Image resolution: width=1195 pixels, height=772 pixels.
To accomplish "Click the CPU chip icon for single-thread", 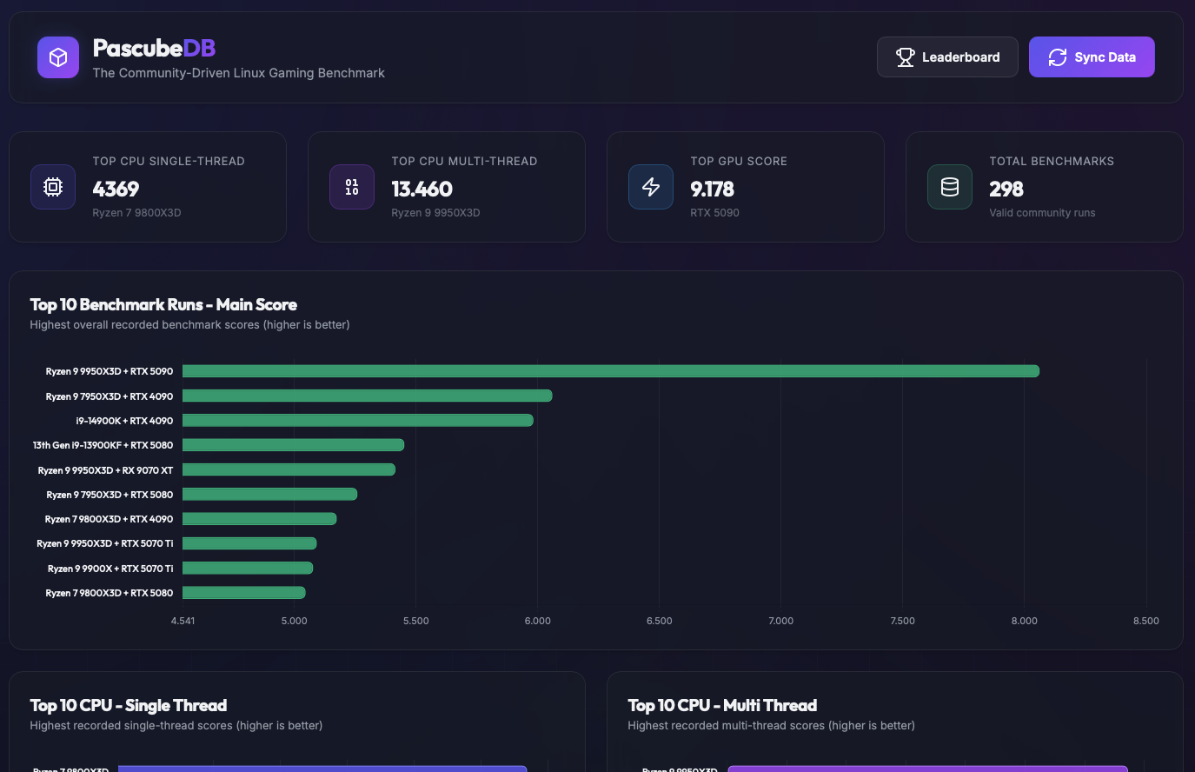I will point(53,187).
